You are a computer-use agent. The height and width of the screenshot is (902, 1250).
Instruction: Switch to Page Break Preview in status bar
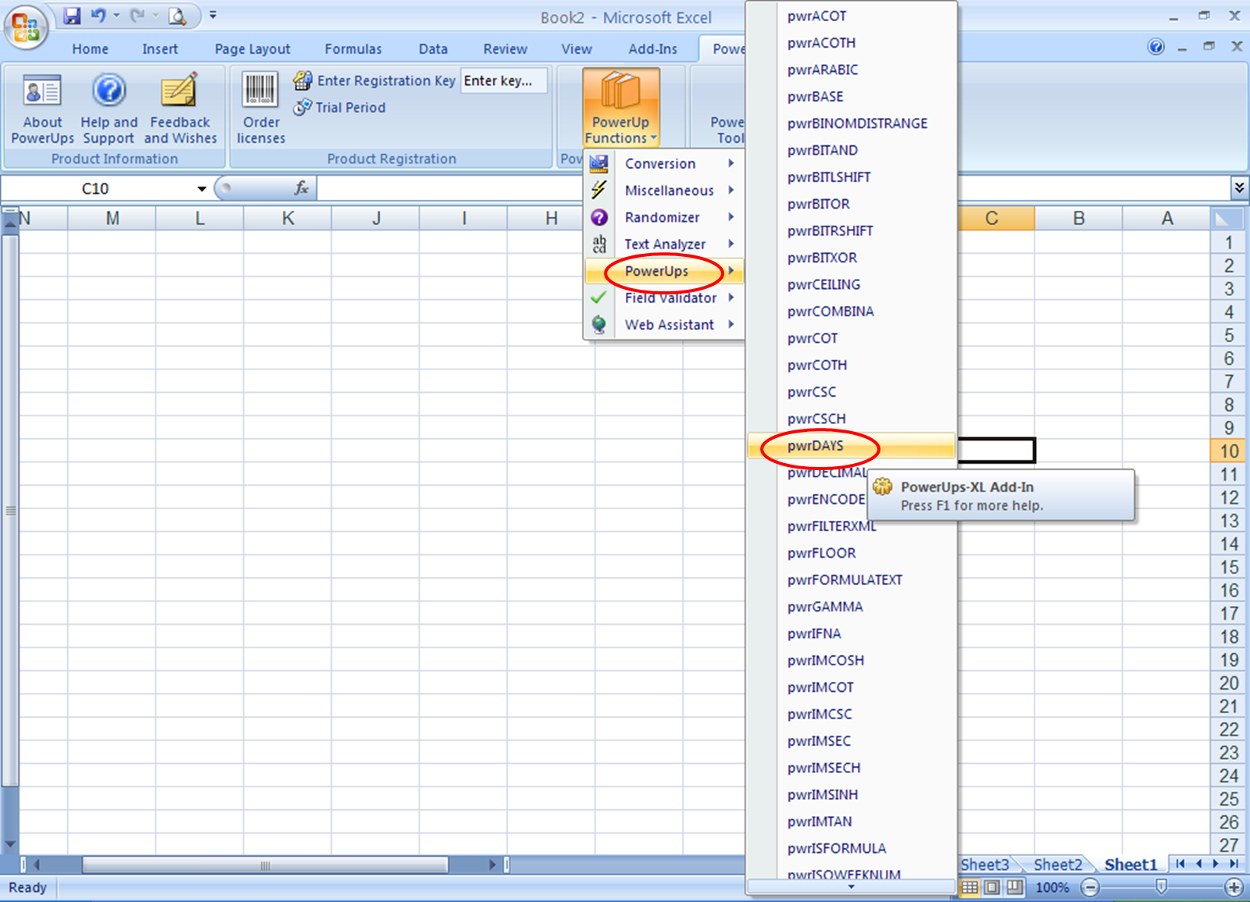coord(1014,887)
